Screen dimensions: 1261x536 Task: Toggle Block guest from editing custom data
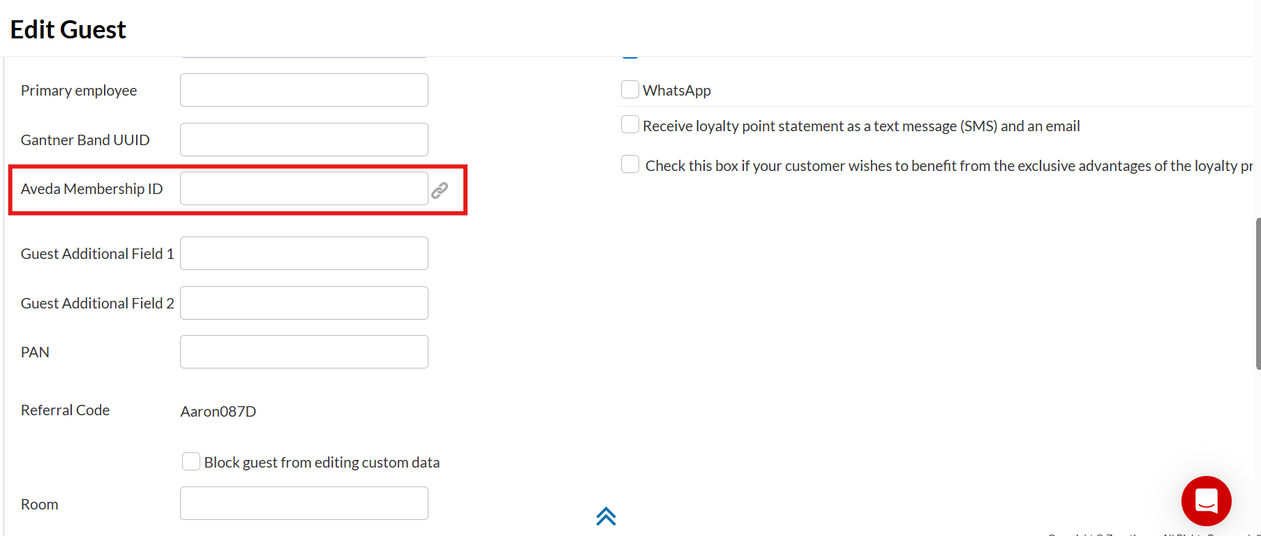click(x=191, y=462)
